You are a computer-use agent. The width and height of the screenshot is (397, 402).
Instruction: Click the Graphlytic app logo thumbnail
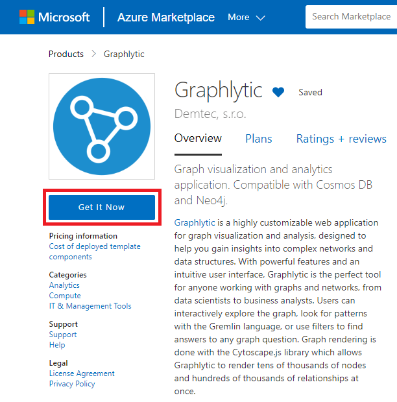coord(102,126)
